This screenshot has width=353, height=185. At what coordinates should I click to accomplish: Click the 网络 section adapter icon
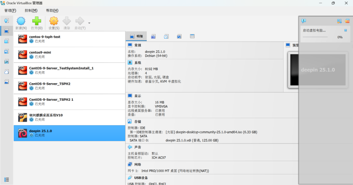pyautogui.click(x=130, y=164)
